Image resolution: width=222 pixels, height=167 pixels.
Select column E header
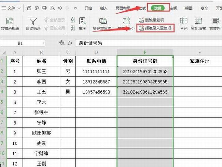click(145, 52)
